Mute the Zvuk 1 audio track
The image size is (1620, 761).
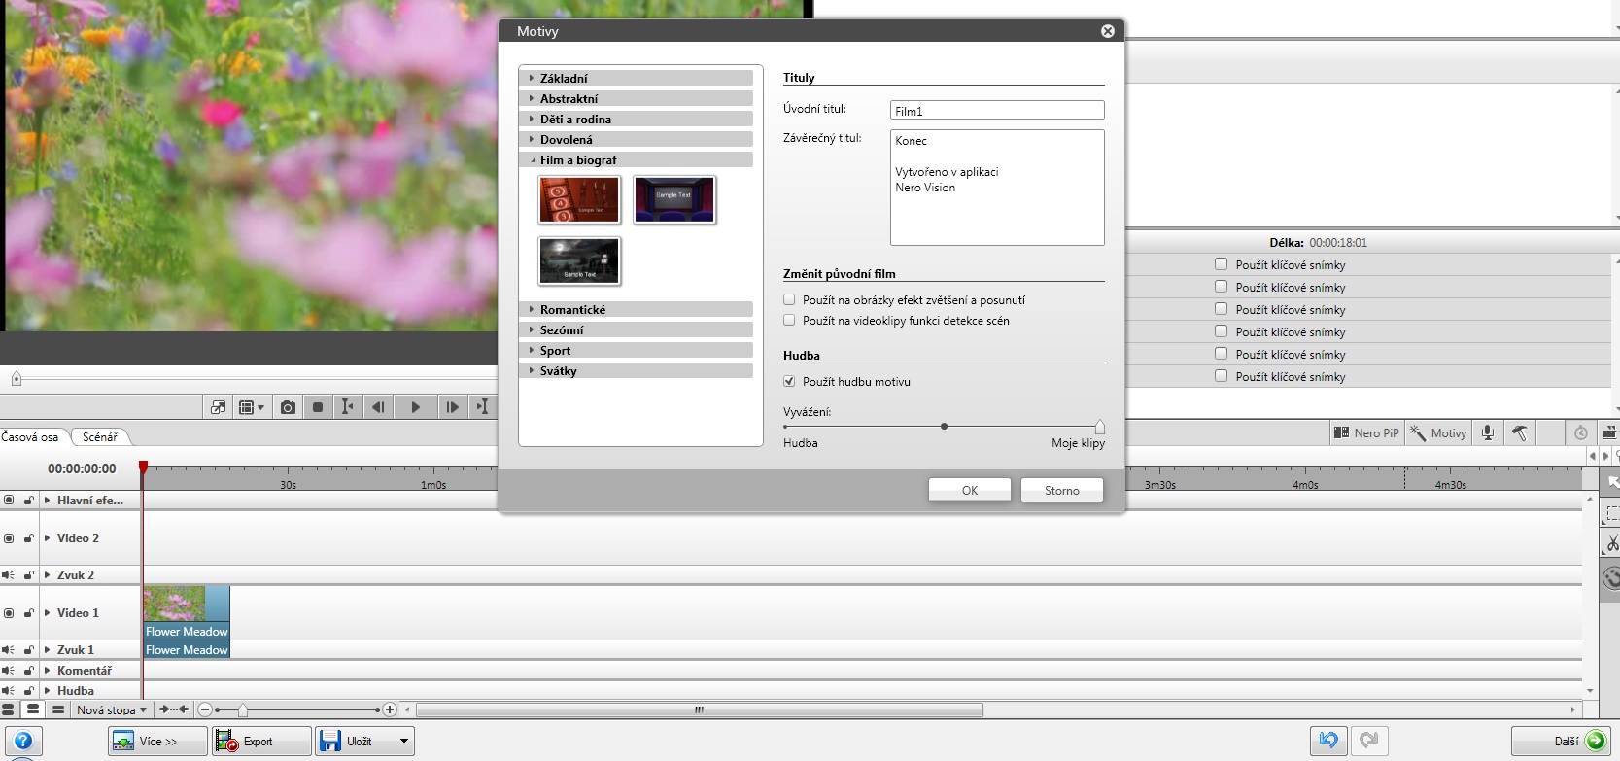coord(9,650)
